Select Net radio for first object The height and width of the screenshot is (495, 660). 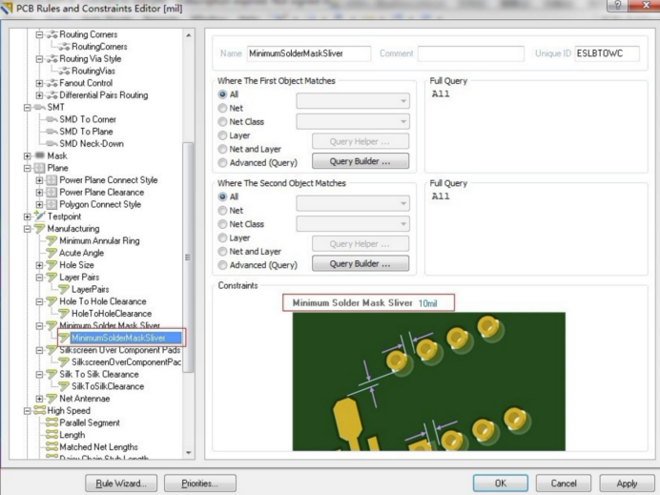click(x=223, y=109)
